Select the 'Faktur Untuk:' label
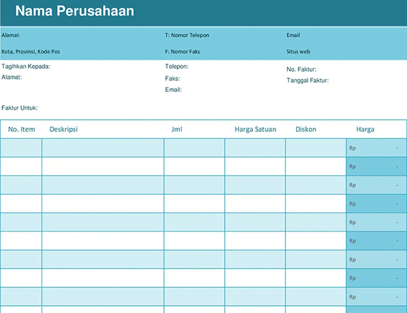407x313 pixels. pyautogui.click(x=20, y=108)
